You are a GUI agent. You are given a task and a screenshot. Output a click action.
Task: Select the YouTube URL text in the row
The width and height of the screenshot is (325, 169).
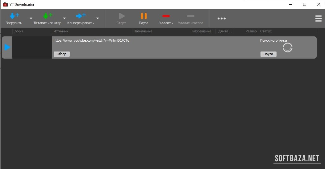click(91, 40)
